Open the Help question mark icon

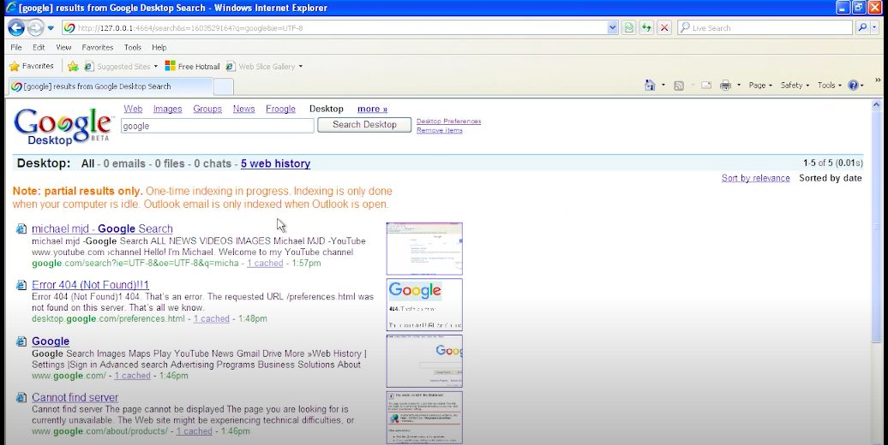pos(854,86)
